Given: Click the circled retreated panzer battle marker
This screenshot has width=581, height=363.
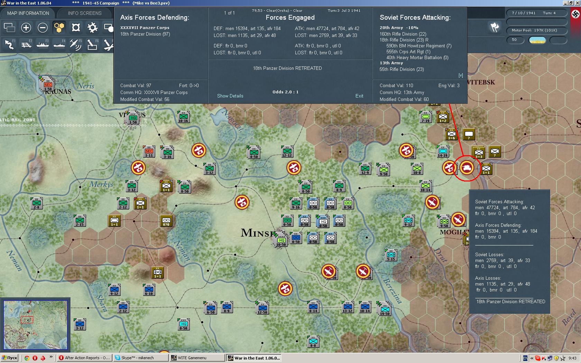Looking at the screenshot, I should point(467,168).
